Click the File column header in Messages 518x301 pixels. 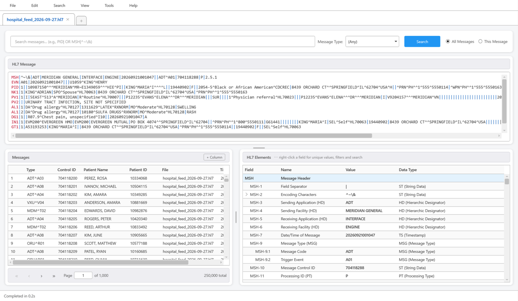(165, 170)
